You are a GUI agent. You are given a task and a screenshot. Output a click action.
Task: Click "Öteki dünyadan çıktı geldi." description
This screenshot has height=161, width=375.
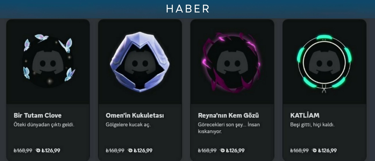(x=42, y=125)
